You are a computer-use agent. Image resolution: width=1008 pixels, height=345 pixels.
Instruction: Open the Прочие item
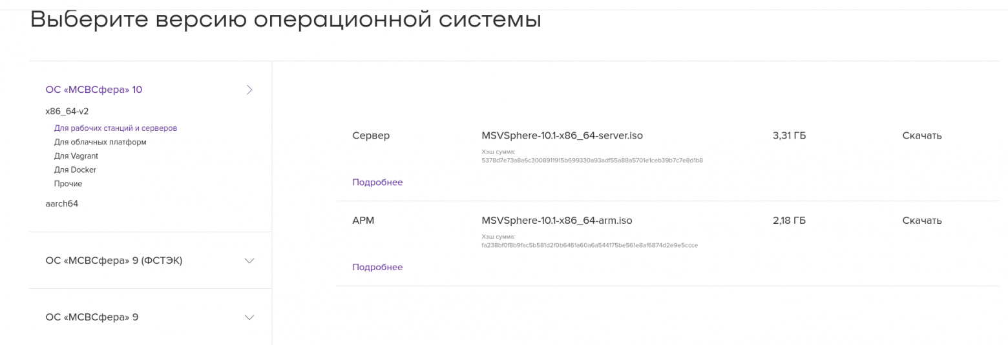pyautogui.click(x=68, y=184)
